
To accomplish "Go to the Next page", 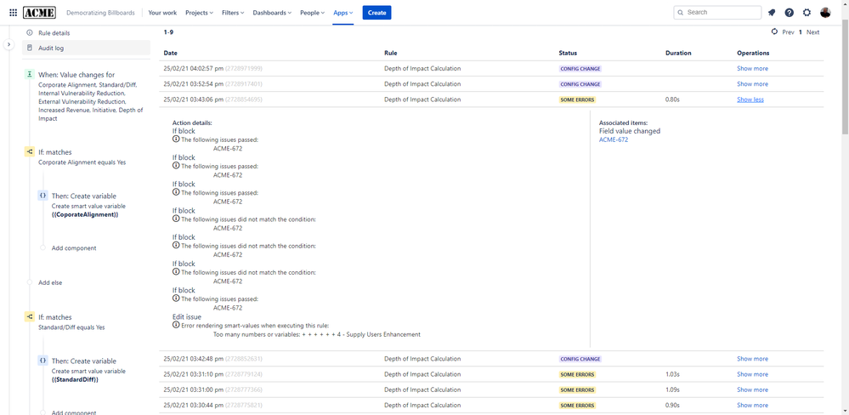I will [812, 32].
